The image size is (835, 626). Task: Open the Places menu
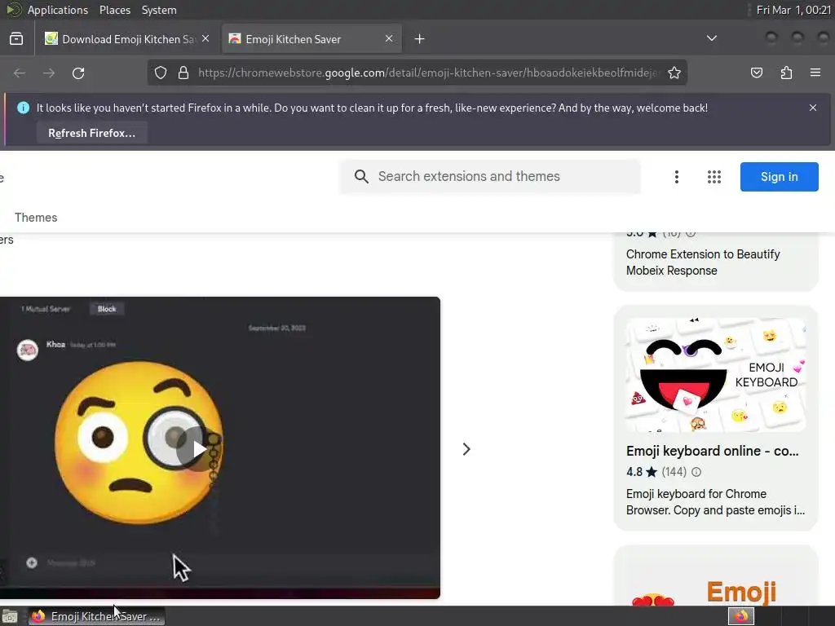(114, 10)
